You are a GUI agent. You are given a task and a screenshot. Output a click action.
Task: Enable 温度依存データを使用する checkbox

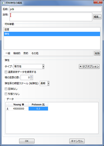point(6,72)
